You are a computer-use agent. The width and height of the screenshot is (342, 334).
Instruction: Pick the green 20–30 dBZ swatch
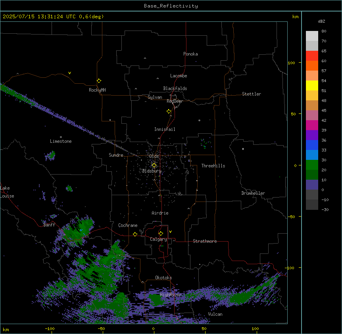pyautogui.click(x=312, y=165)
